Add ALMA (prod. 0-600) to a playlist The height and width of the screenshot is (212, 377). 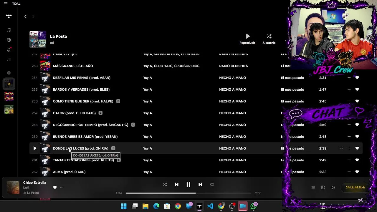point(349,172)
